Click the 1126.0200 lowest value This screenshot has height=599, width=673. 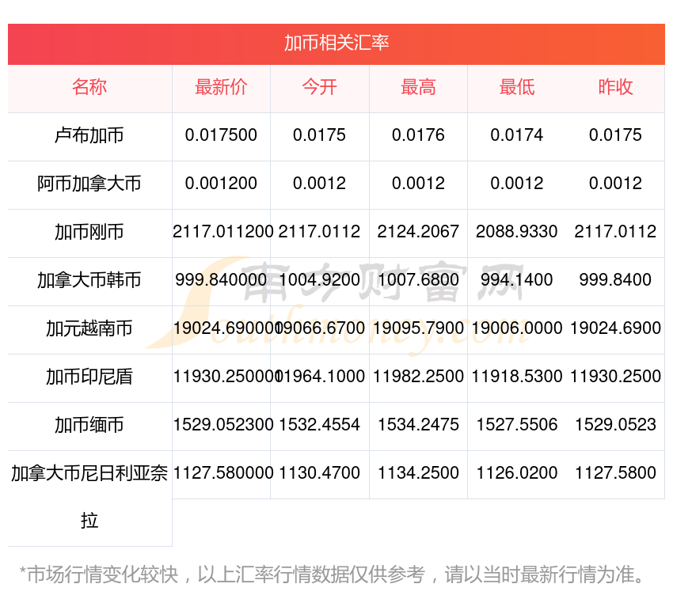pyautogui.click(x=517, y=473)
